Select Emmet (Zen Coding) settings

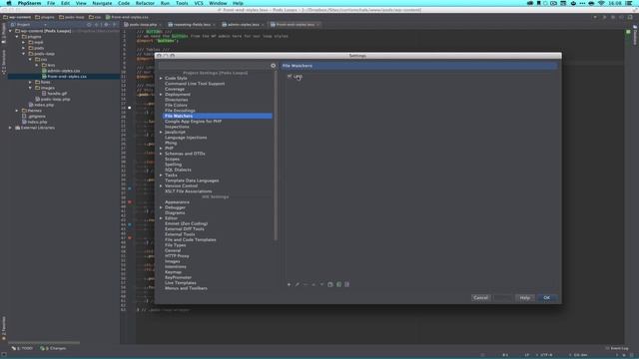pyautogui.click(x=186, y=223)
